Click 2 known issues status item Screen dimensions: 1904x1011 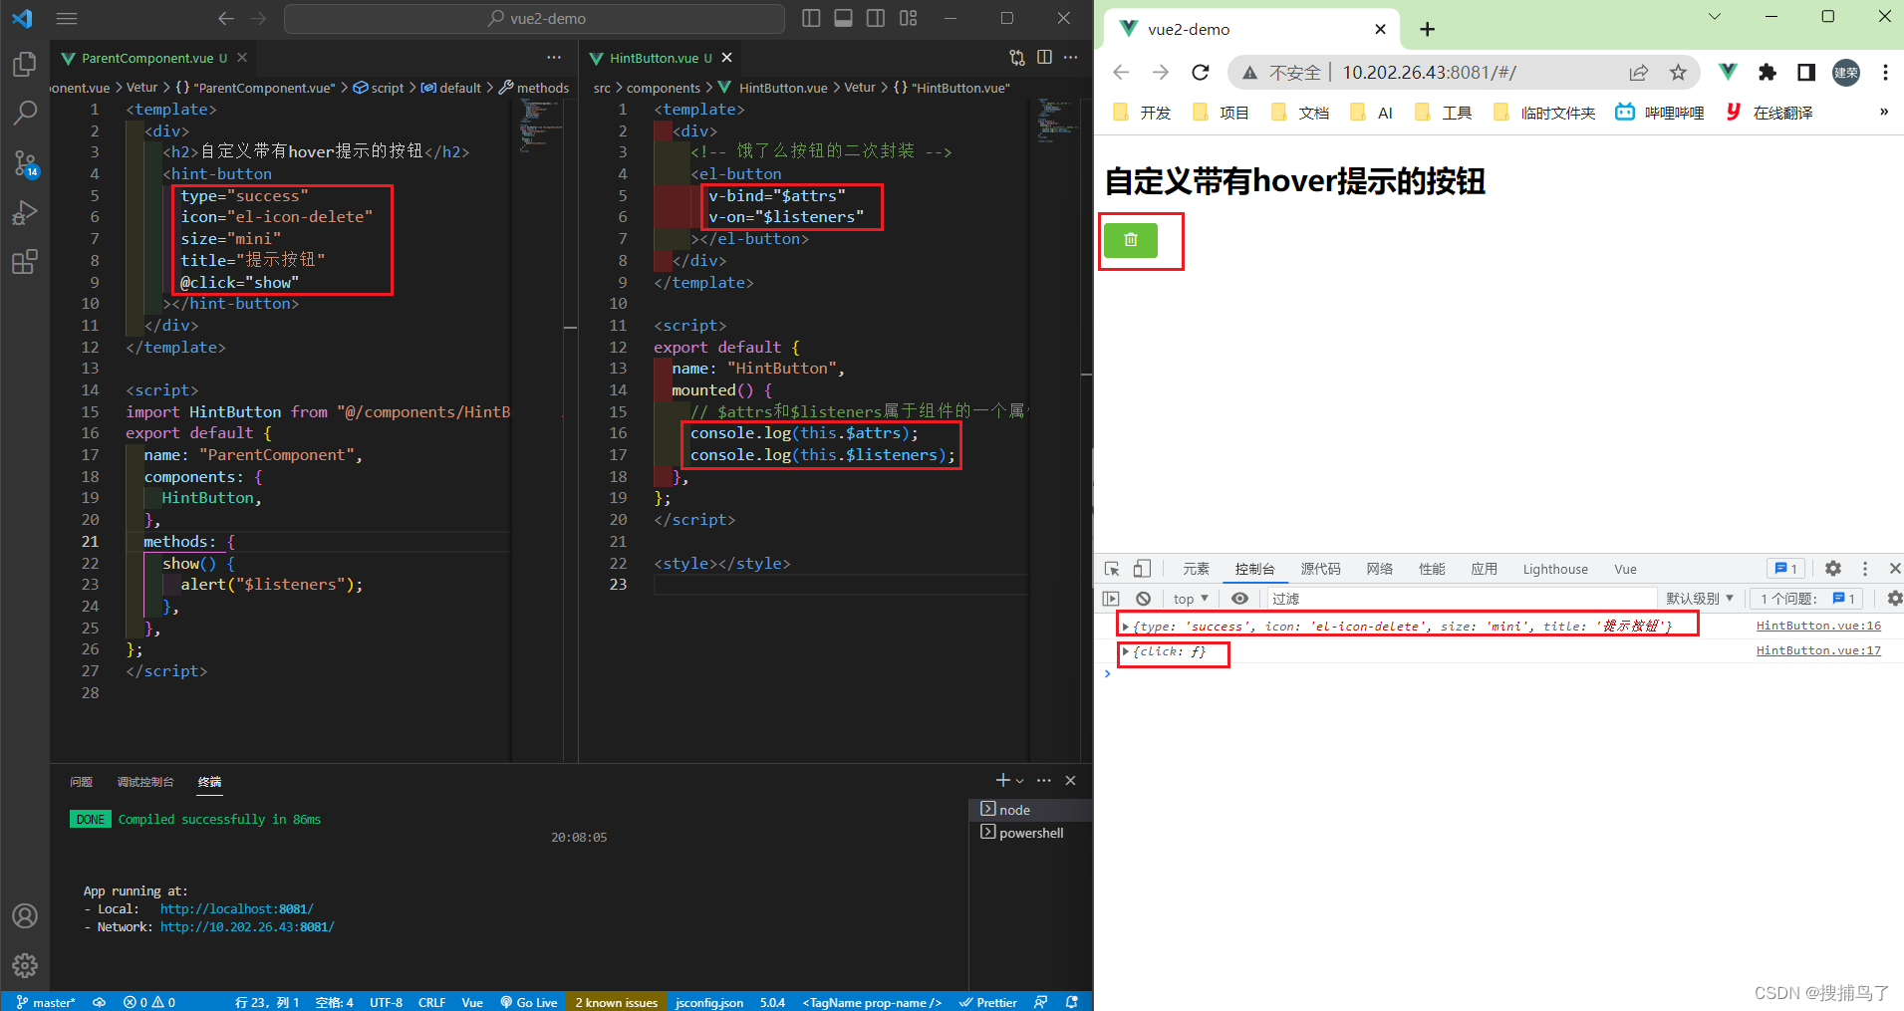coord(616,1002)
